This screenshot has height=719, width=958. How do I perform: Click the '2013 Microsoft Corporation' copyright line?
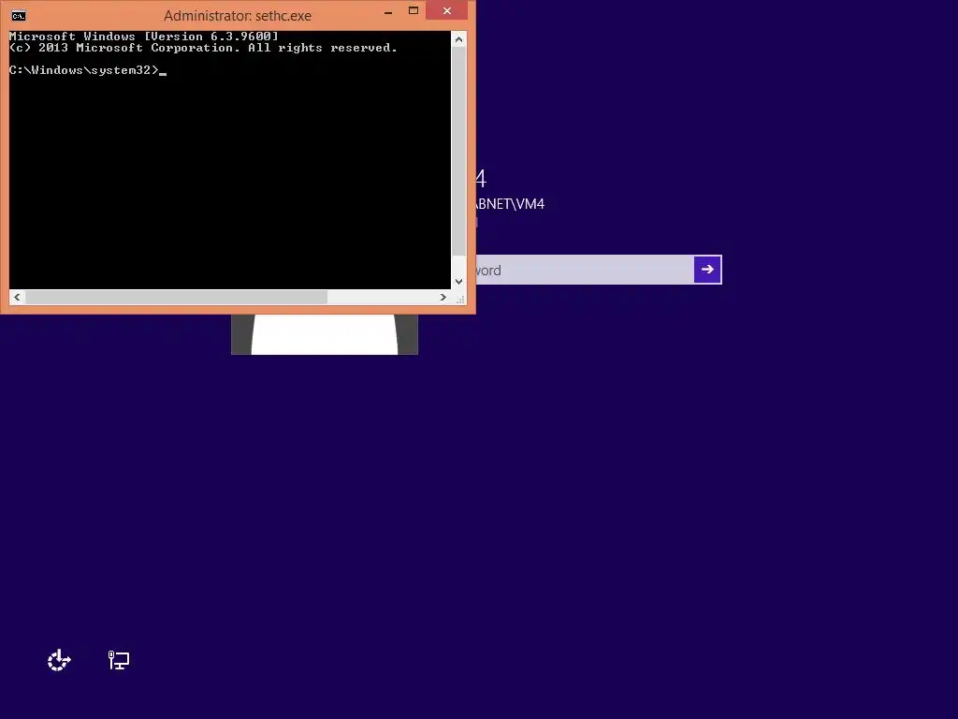[203, 48]
